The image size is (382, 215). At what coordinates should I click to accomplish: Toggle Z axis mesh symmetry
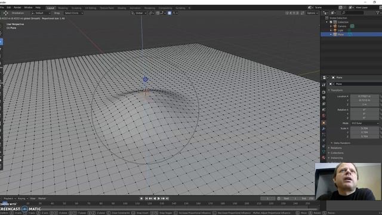pos(298,13)
